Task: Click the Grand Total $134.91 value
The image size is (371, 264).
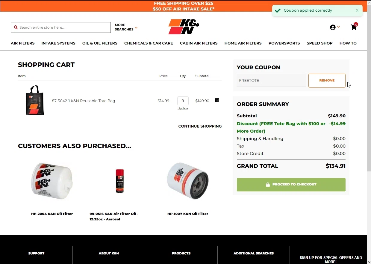Action: pos(336,166)
